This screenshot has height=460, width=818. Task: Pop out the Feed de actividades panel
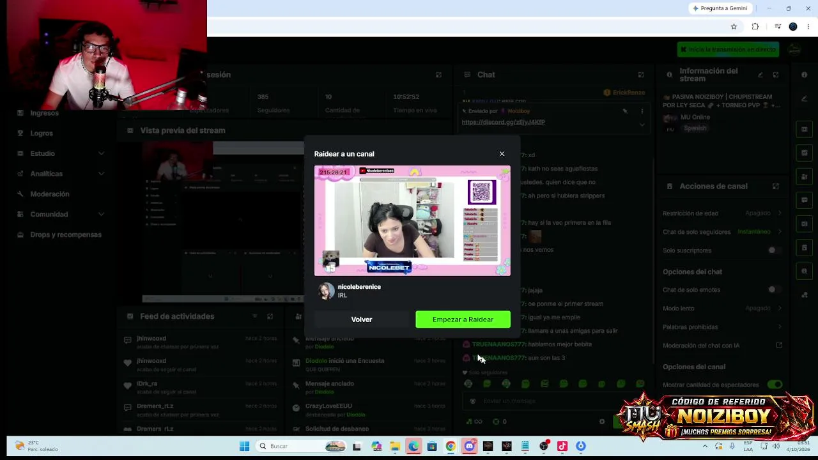coord(270,316)
